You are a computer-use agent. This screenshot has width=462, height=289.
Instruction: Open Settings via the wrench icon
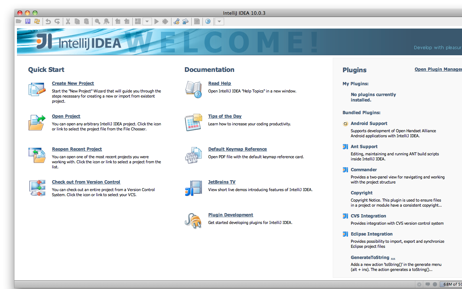176,22
